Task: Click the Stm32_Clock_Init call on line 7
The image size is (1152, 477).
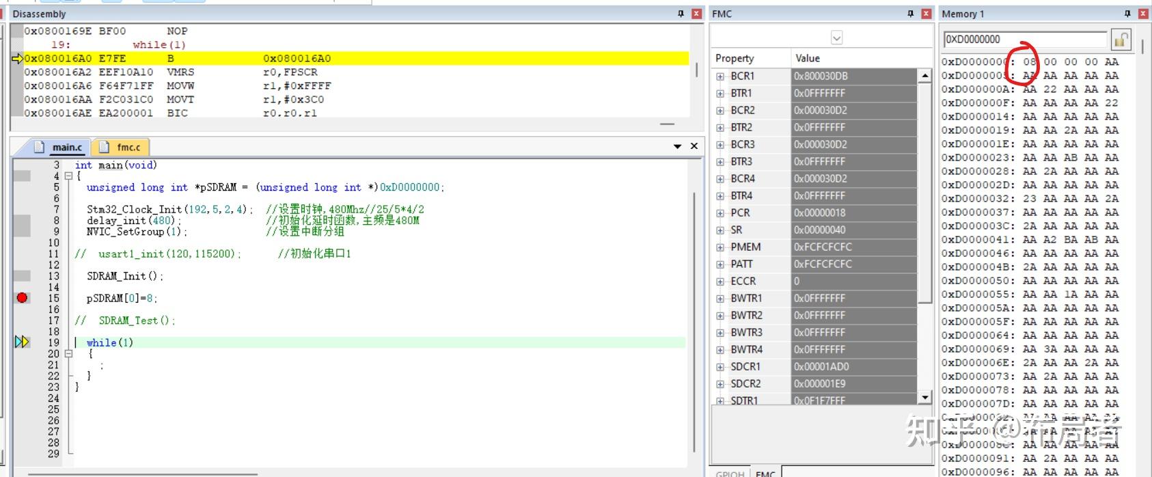Action: 169,209
